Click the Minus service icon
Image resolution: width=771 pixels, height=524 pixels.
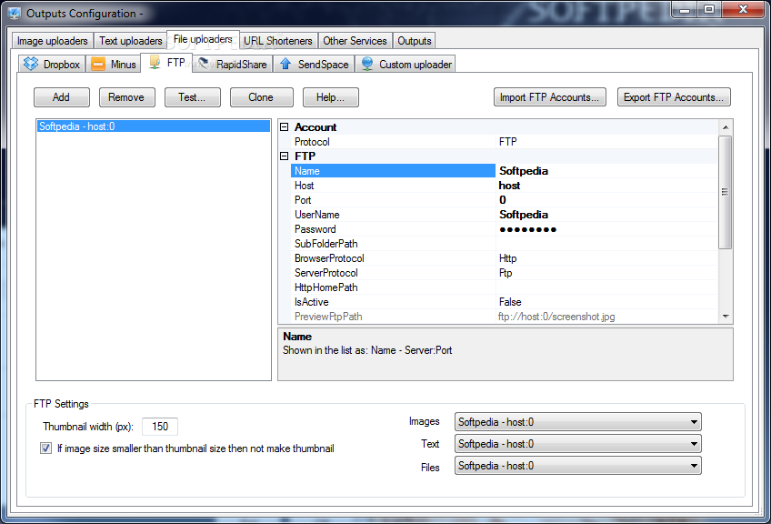tap(98, 64)
